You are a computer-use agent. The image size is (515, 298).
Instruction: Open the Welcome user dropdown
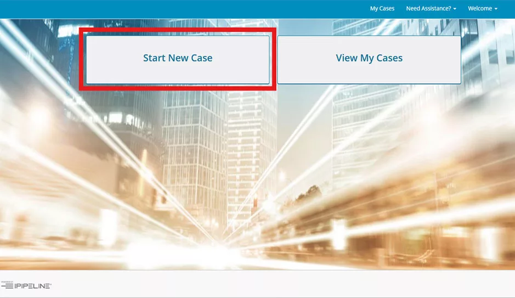click(x=482, y=9)
